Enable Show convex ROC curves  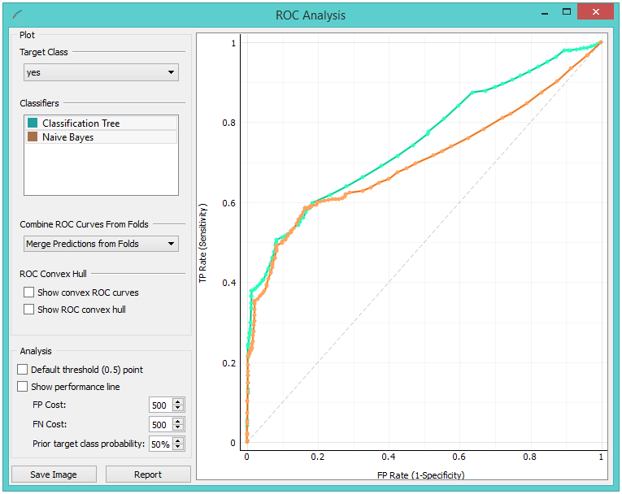coord(29,292)
